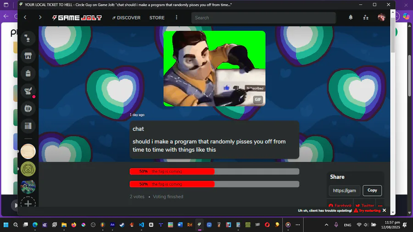413x232 pixels.
Task: Play the Neighbor GIF thumbnail
Action: tap(214, 69)
